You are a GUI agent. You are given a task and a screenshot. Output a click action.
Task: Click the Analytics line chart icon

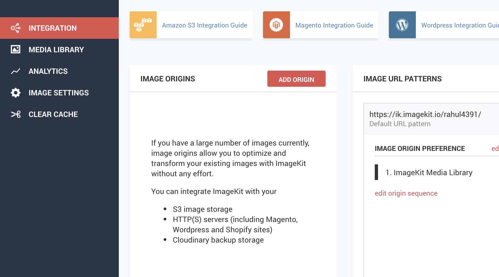coord(16,71)
